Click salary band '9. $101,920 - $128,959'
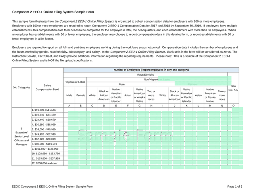Viewport: 254px width, 196px height. point(47,148)
